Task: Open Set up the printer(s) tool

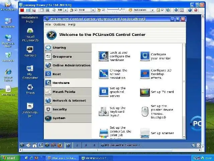Action: [x=115, y=133]
